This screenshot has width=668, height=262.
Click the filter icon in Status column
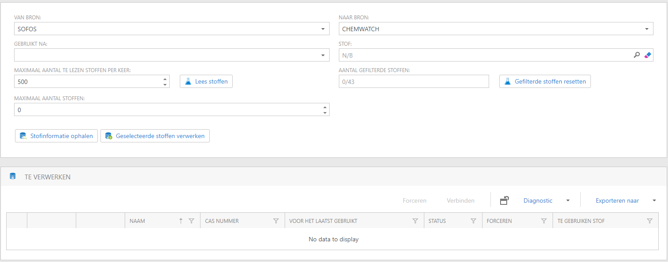tap(473, 221)
